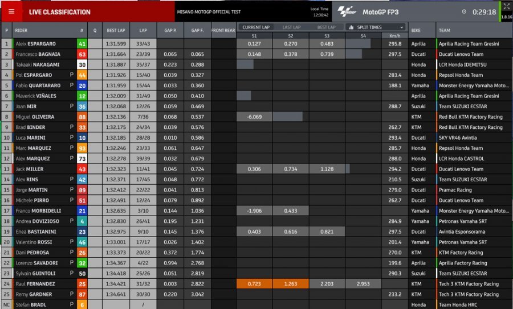Image resolution: width=513 pixels, height=309 pixels.
Task: Select rider Franco MORBIDELLI
Action: [38, 211]
